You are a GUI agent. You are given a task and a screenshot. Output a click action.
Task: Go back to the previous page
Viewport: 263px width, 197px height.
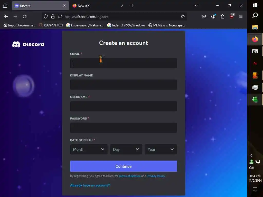[6, 16]
